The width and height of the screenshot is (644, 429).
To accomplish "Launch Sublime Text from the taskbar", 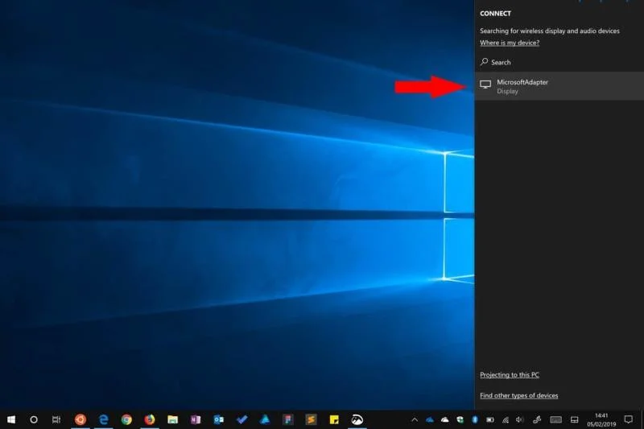I will (x=311, y=419).
